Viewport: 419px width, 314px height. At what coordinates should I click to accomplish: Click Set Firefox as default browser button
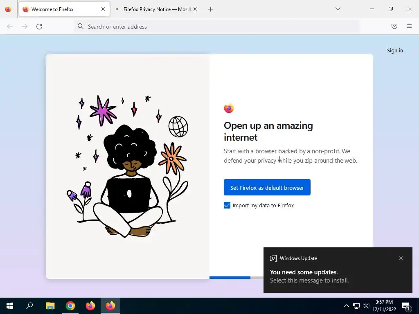267,187
